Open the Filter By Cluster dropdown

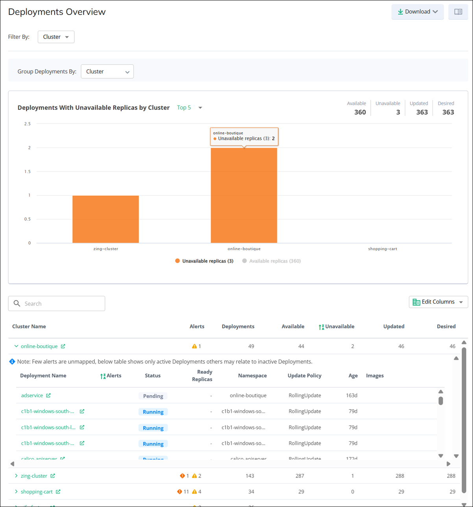[56, 37]
